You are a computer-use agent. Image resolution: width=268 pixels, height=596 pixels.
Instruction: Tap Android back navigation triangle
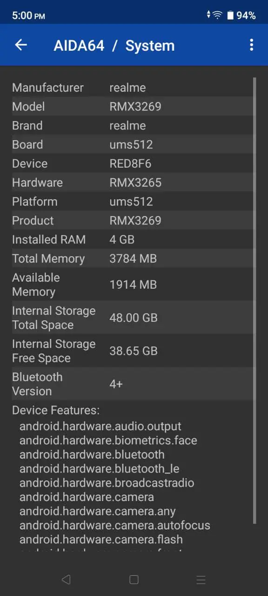pyautogui.click(x=66, y=579)
